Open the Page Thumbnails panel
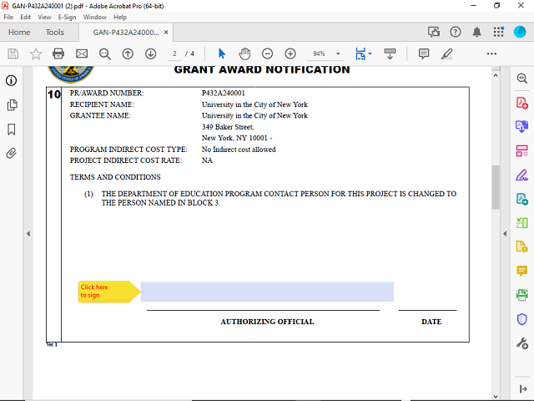534x401 pixels. click(12, 105)
